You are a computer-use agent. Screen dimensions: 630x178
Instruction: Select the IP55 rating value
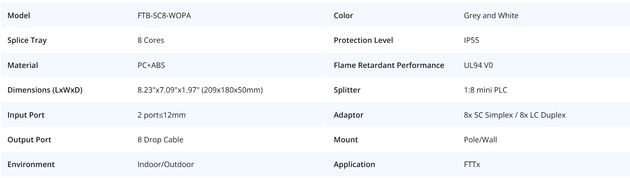(x=471, y=40)
